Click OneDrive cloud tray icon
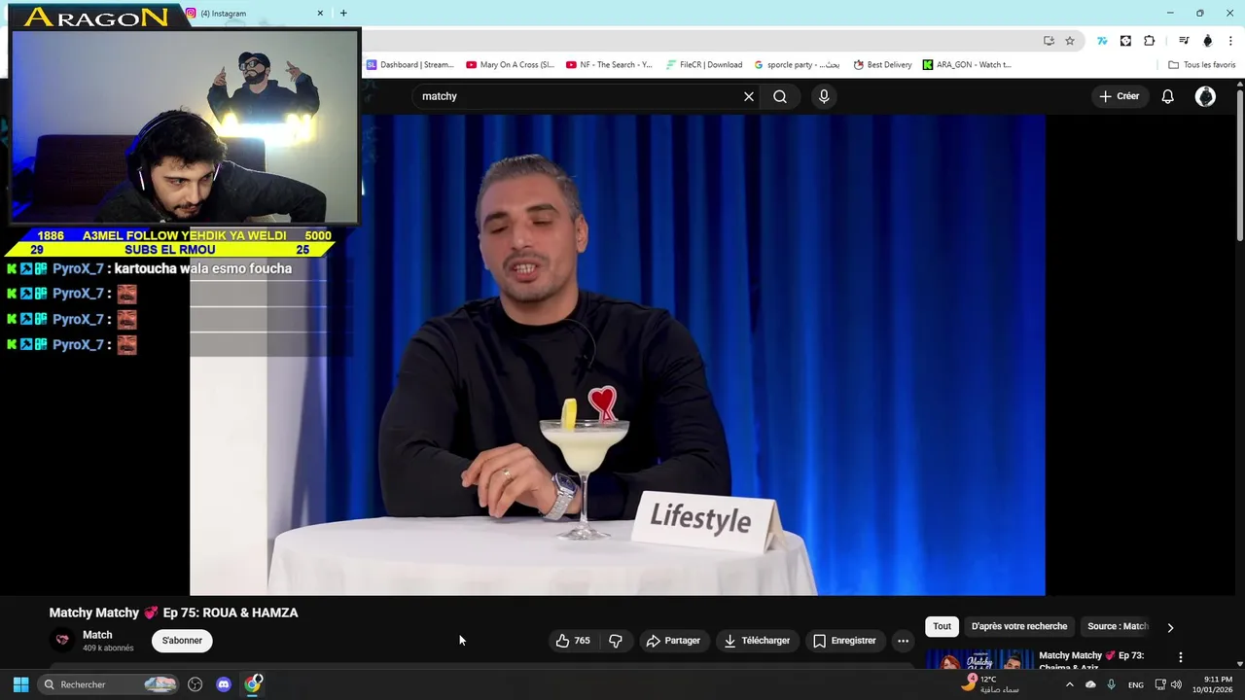 (x=1090, y=684)
